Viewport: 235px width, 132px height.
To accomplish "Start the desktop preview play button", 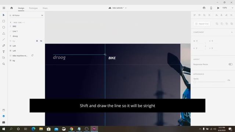I will click(218, 8).
